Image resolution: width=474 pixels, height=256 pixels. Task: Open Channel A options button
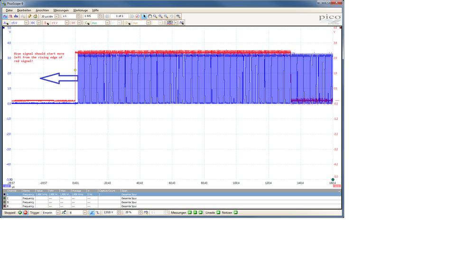tap(6, 23)
